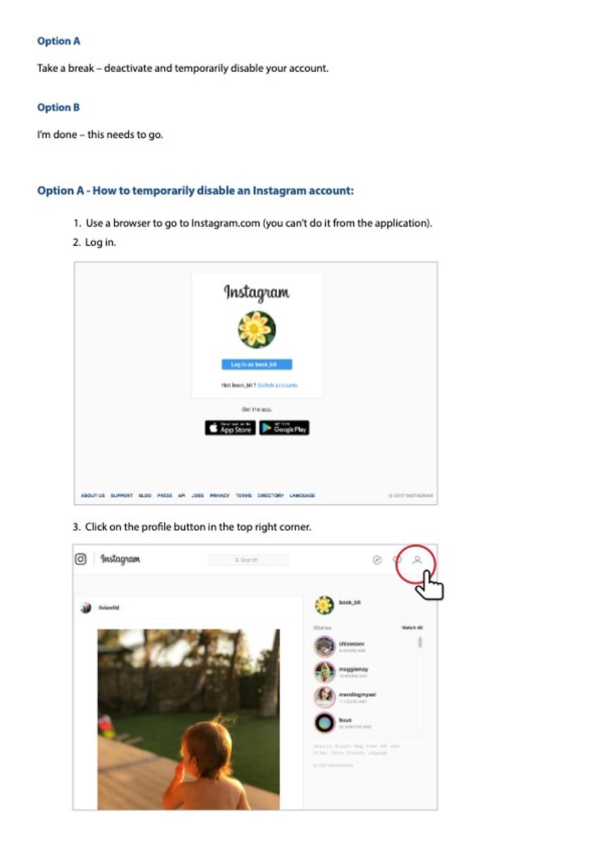The image size is (598, 846).
Task: Open the compass Explore icon
Action: pos(377,560)
